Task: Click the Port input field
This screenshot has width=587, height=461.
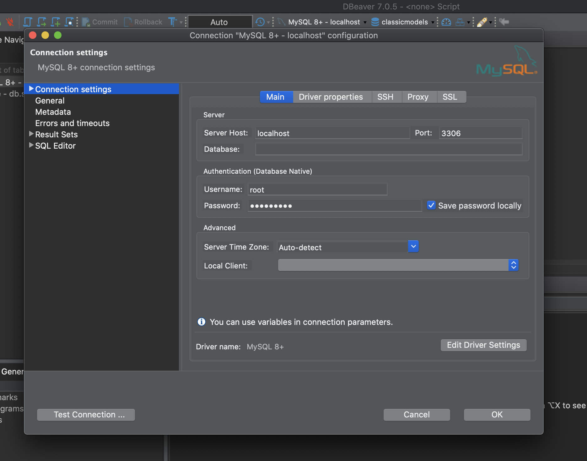Action: [481, 133]
